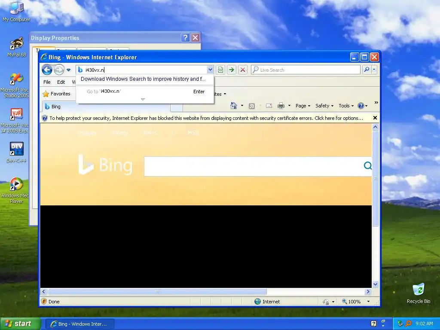This screenshot has width=440, height=330.
Task: Select the Dev-C++ desktop icon
Action: click(16, 153)
